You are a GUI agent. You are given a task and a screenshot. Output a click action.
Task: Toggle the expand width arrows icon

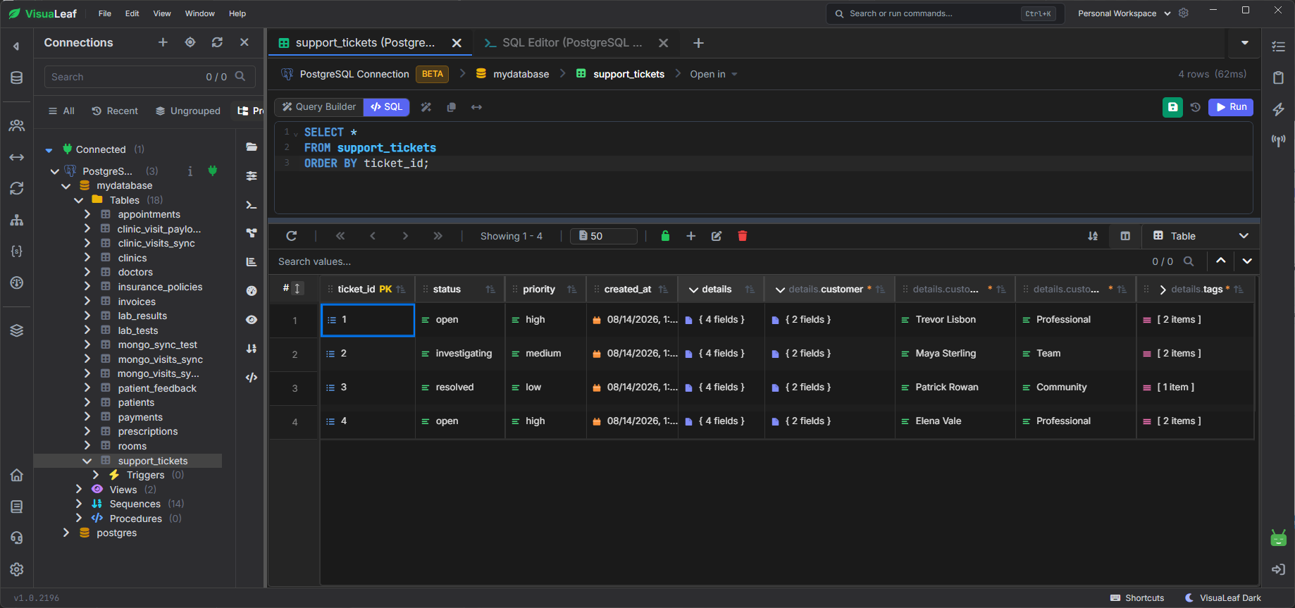pos(476,107)
